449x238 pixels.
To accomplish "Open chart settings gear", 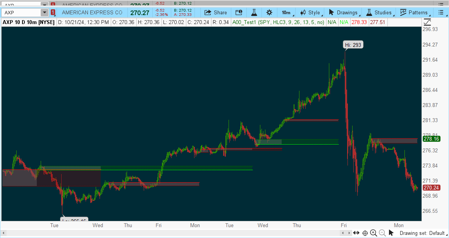I will point(269,13).
